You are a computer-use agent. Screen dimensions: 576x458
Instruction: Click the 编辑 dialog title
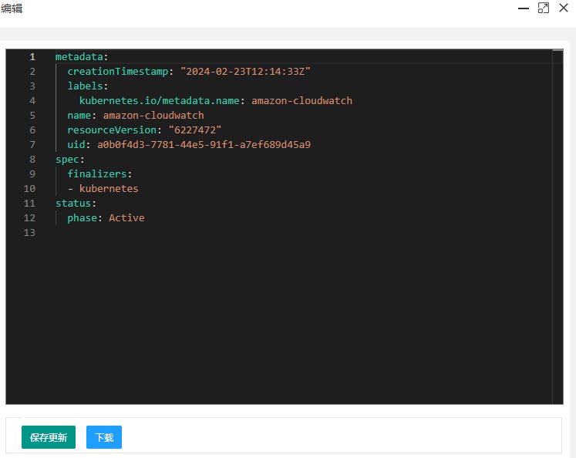coord(12,8)
